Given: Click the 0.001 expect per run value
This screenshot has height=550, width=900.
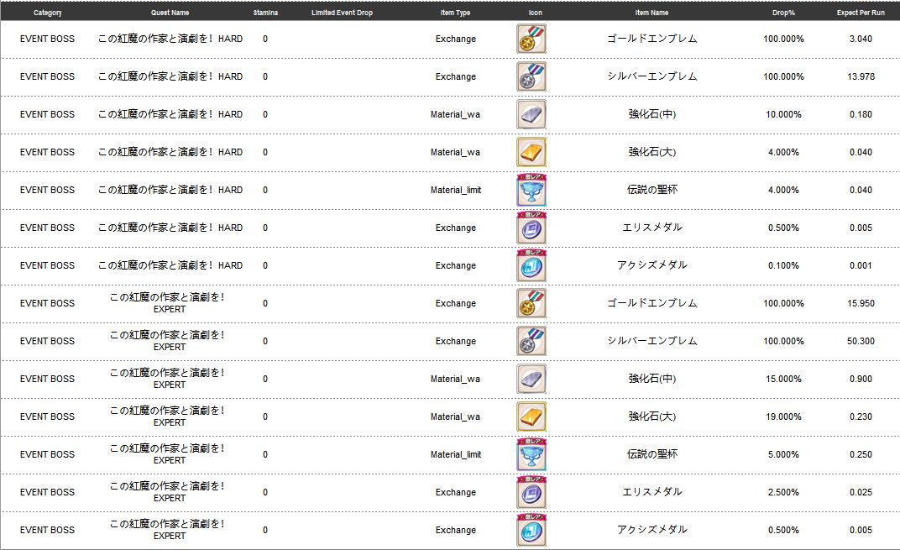Looking at the screenshot, I should pos(861,265).
